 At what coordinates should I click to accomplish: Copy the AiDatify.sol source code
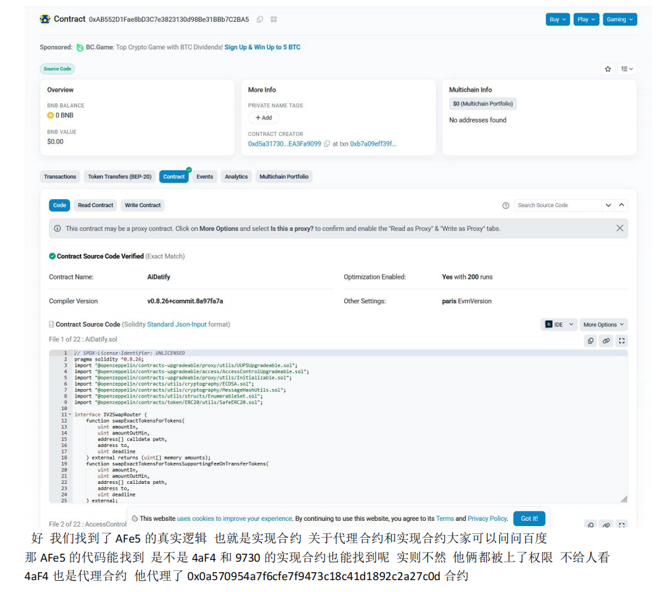point(590,341)
